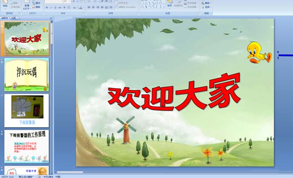This screenshot has height=178, width=293.
Task: Toggle strikethrough (abc) formatting
Action: coord(60,8)
